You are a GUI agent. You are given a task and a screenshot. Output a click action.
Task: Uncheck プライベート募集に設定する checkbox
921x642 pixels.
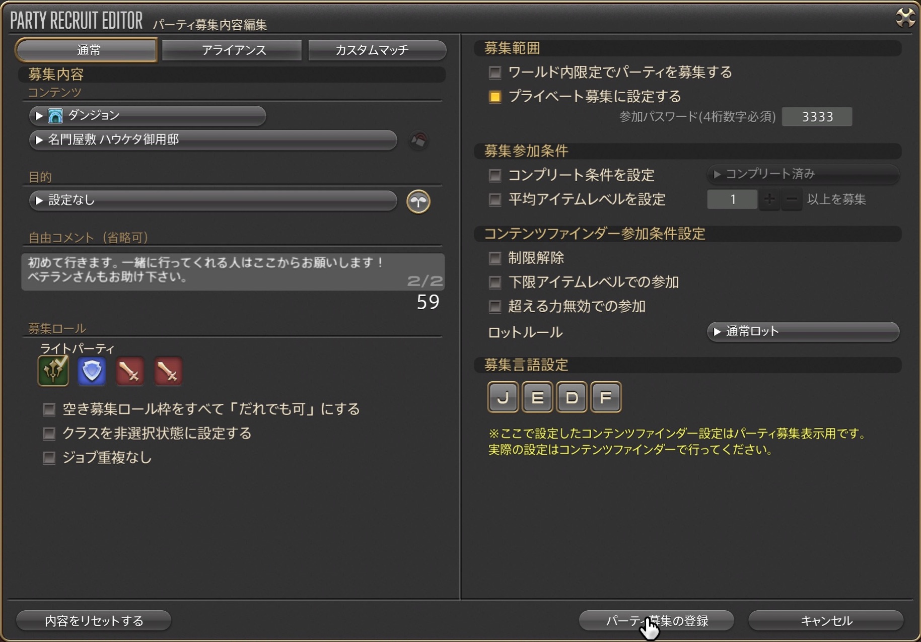pyautogui.click(x=495, y=97)
